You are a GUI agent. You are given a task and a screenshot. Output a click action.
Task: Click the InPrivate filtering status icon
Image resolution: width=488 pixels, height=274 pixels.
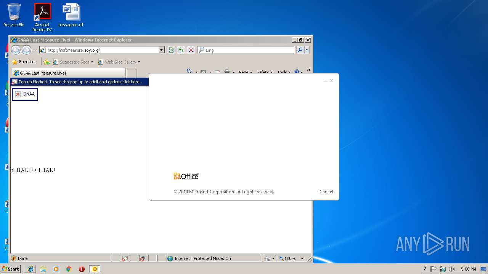[143, 258]
